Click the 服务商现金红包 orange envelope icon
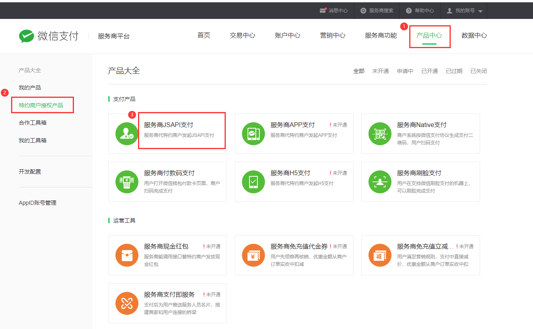533x329 pixels. 127,255
